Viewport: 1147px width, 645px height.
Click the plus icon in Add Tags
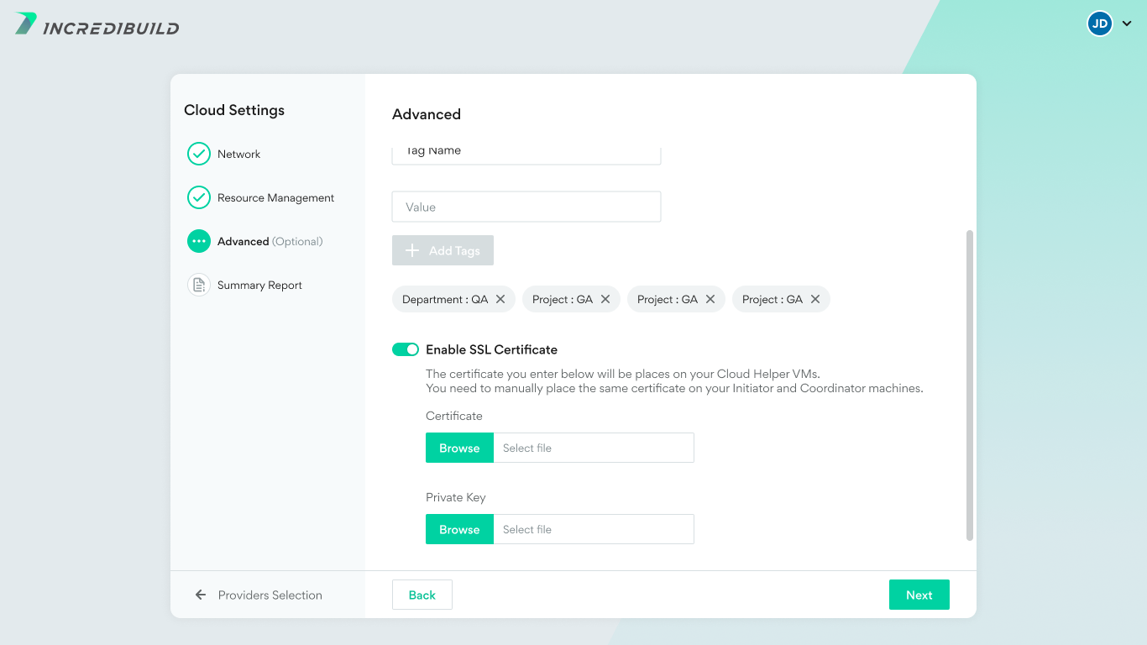pyautogui.click(x=412, y=250)
